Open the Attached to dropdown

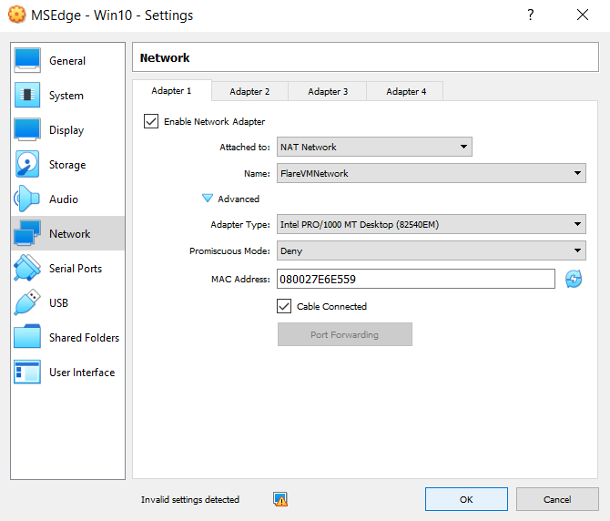374,147
